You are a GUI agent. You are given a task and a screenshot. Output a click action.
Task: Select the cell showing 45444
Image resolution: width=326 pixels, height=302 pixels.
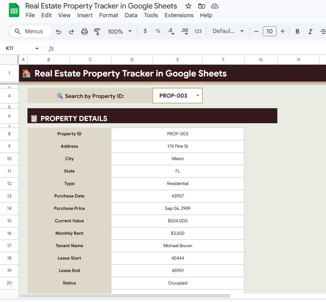click(178, 258)
